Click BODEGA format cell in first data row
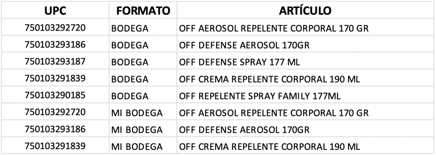The height and width of the screenshot is (155, 436). click(143, 27)
